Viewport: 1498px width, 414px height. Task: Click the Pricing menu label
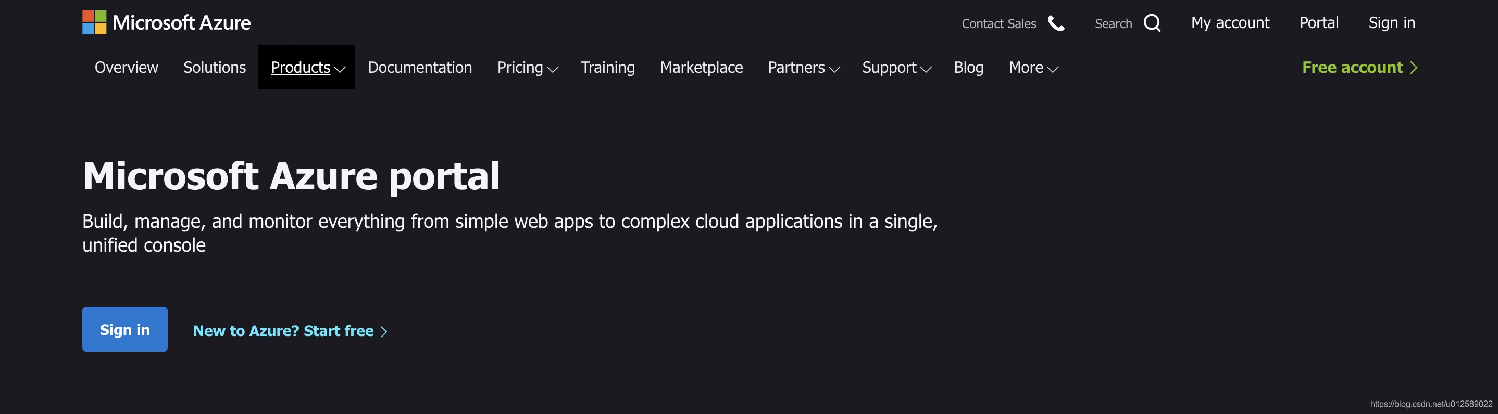click(520, 68)
